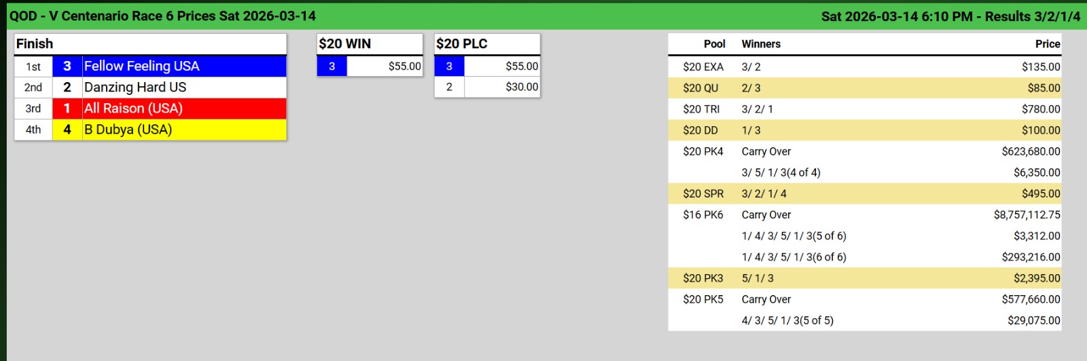Select the red number 1 badge for All Raison
Viewport: 1087px width, 361px height.
(67, 109)
